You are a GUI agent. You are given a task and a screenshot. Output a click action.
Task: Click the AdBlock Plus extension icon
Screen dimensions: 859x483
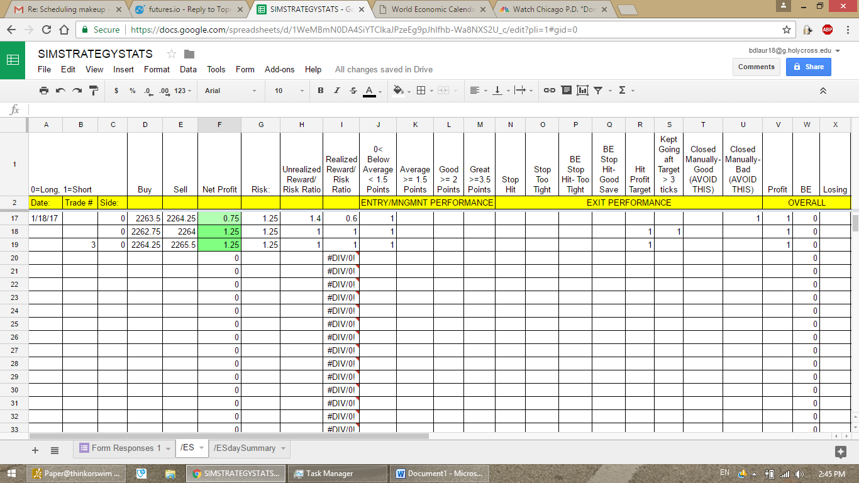tap(828, 30)
